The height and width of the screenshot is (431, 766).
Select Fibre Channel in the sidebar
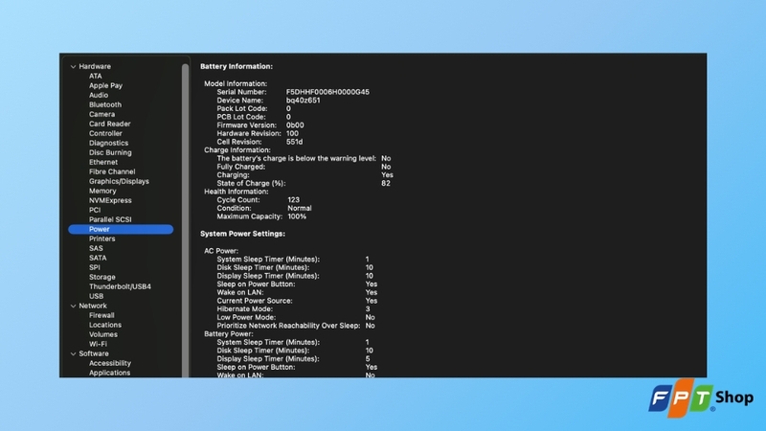[112, 172]
